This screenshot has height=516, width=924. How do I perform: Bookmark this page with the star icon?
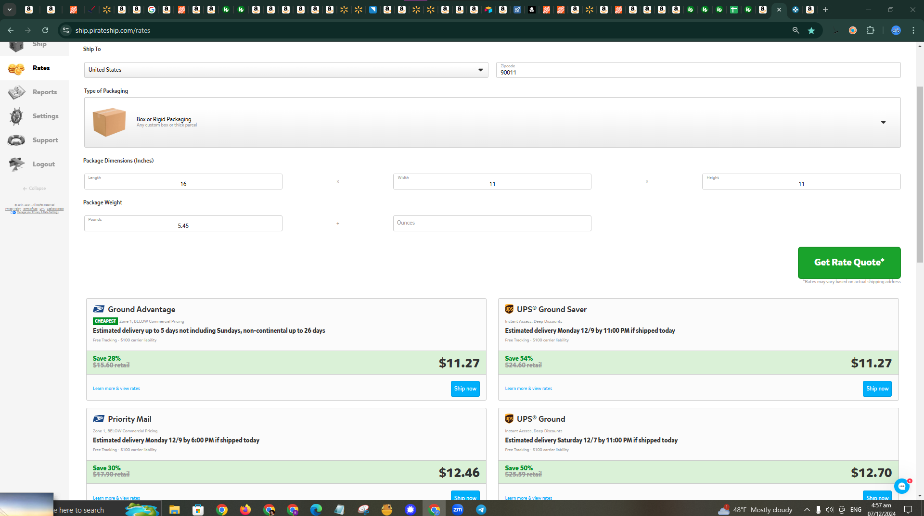coord(811,30)
